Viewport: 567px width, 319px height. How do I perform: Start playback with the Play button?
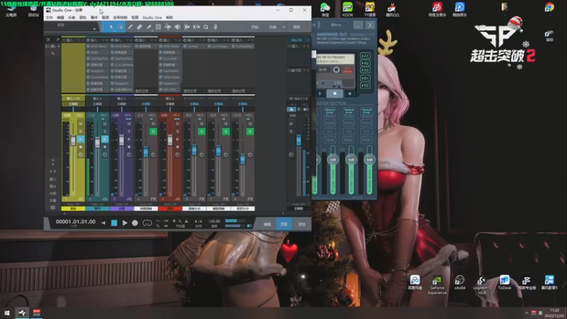[125, 223]
